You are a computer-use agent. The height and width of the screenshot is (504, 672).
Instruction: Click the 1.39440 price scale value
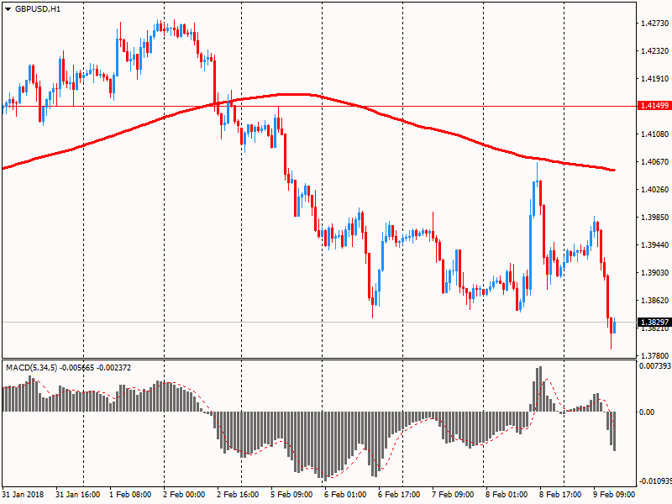click(654, 245)
